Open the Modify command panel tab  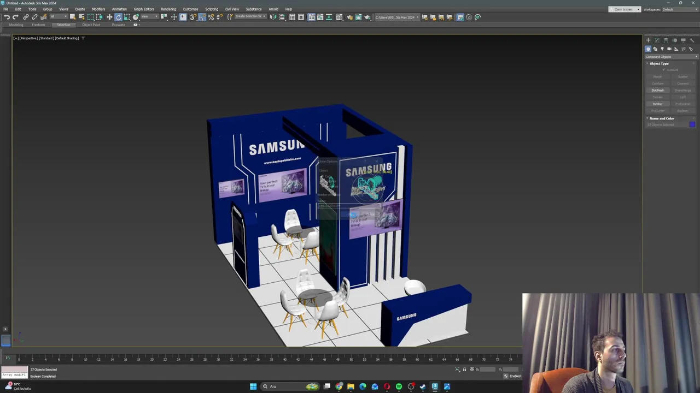[657, 40]
